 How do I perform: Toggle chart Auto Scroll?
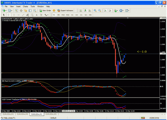105,10
